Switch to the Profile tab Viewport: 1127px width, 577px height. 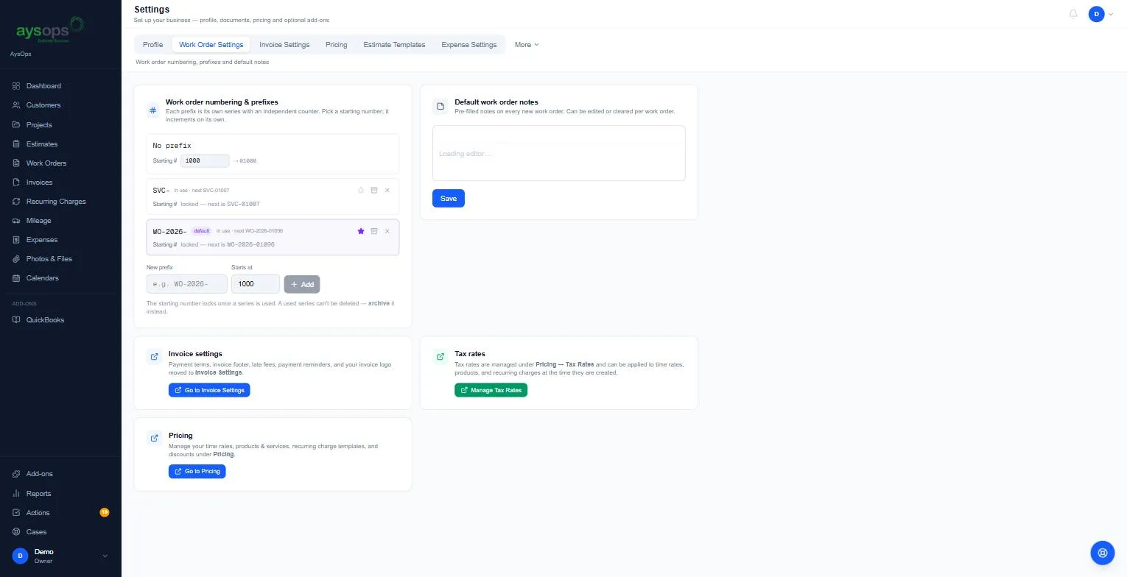[152, 45]
